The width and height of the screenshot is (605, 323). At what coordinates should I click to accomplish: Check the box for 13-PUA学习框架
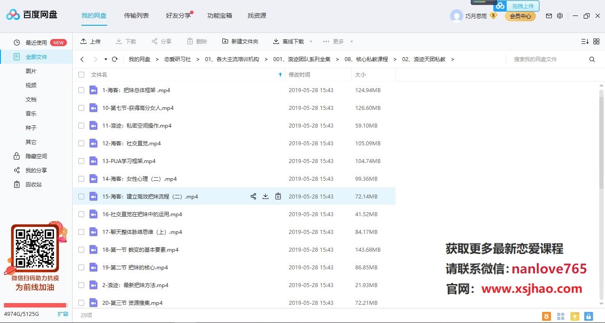coord(81,161)
